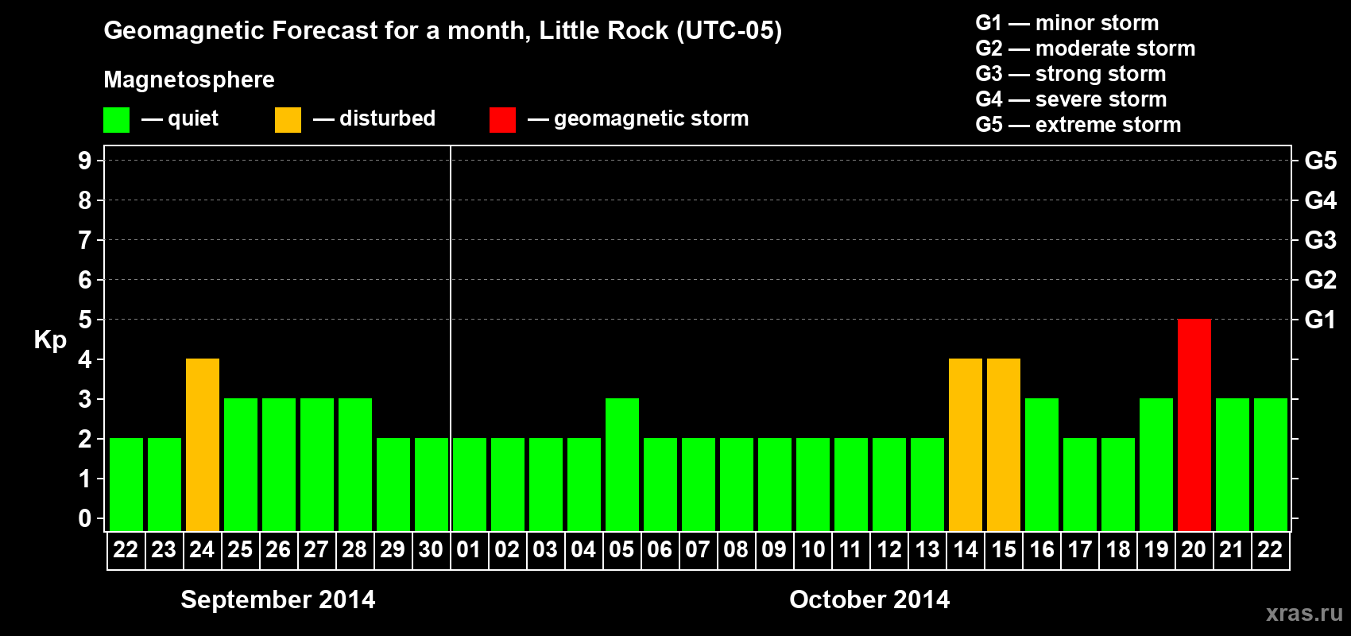Select the green bar for September 28
This screenshot has height=636, width=1351.
pos(354,464)
